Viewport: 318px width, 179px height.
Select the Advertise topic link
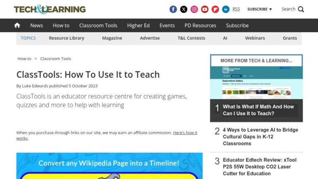(149, 38)
